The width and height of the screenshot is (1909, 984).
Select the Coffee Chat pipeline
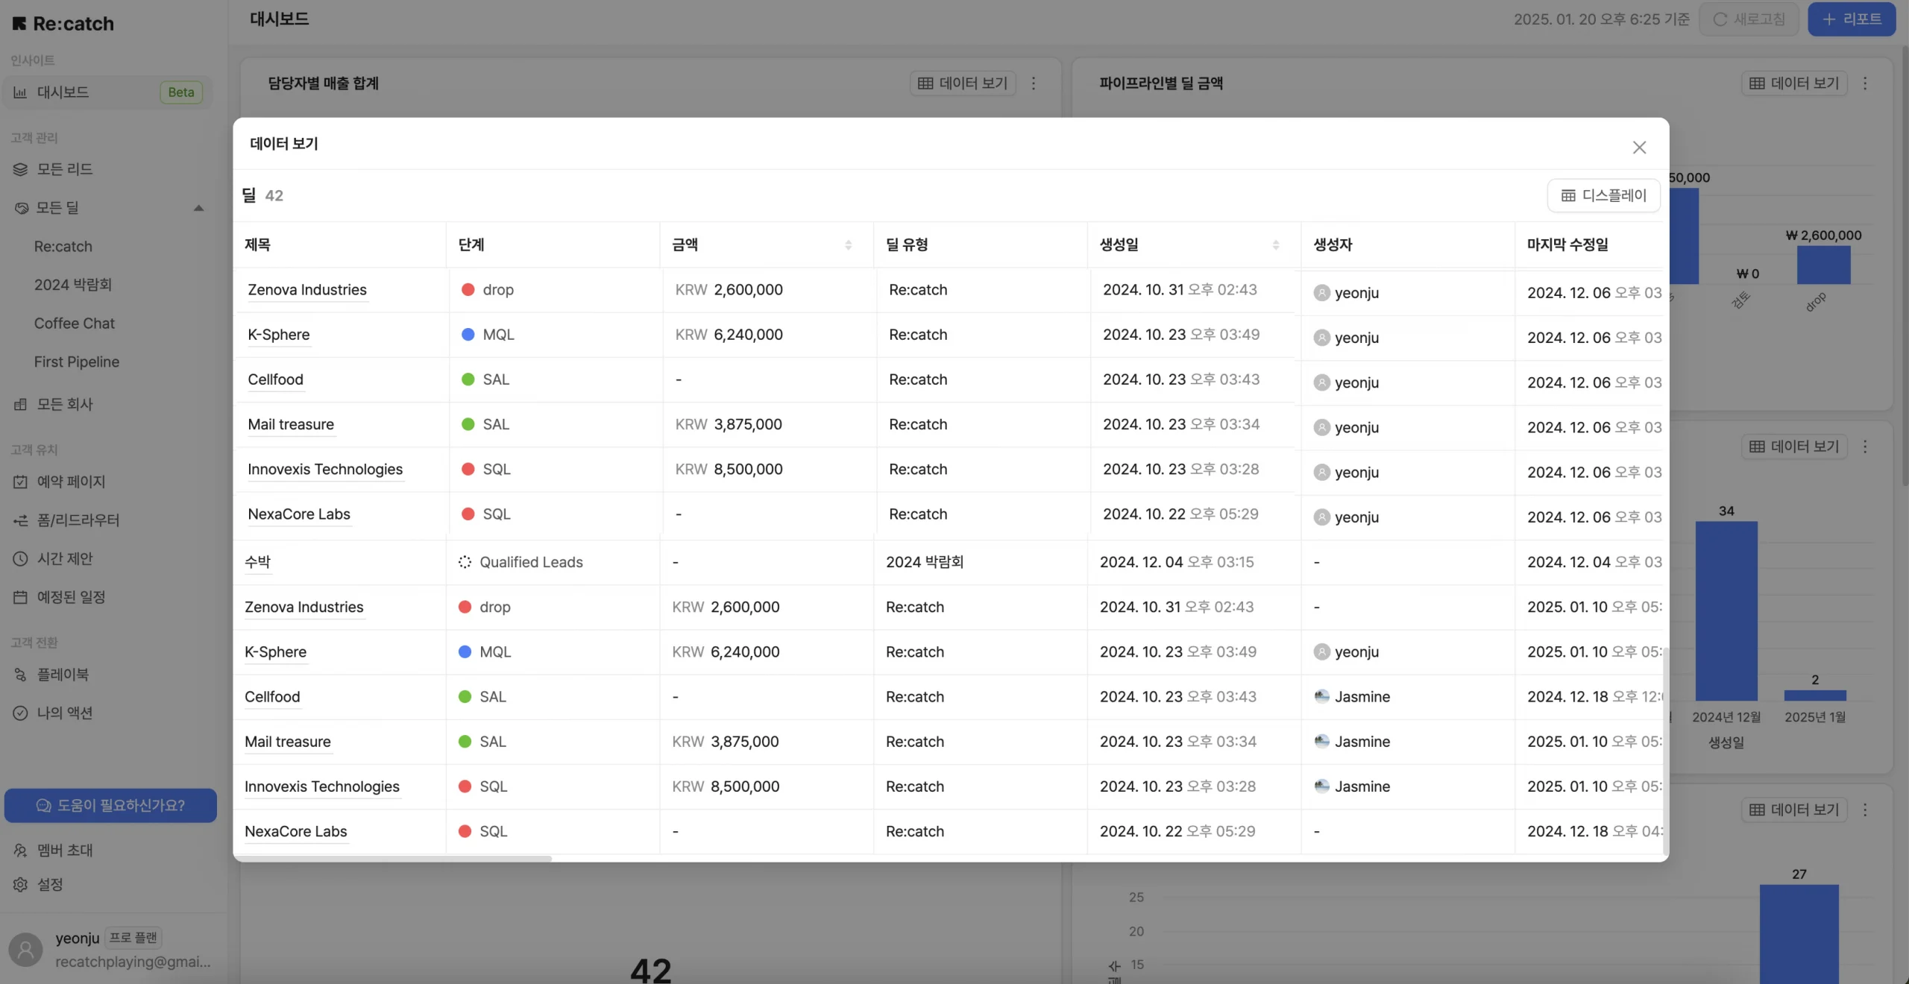tap(74, 324)
